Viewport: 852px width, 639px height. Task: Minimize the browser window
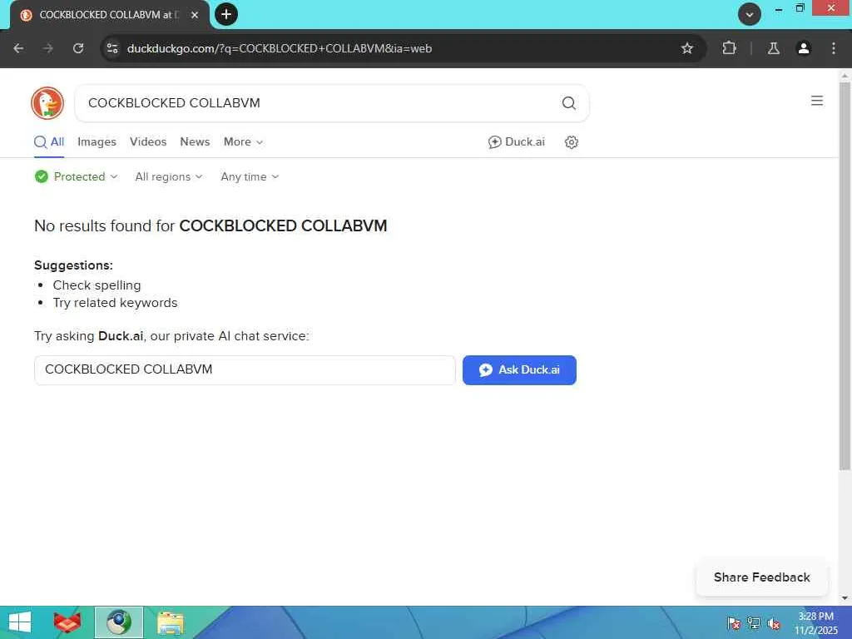779,8
